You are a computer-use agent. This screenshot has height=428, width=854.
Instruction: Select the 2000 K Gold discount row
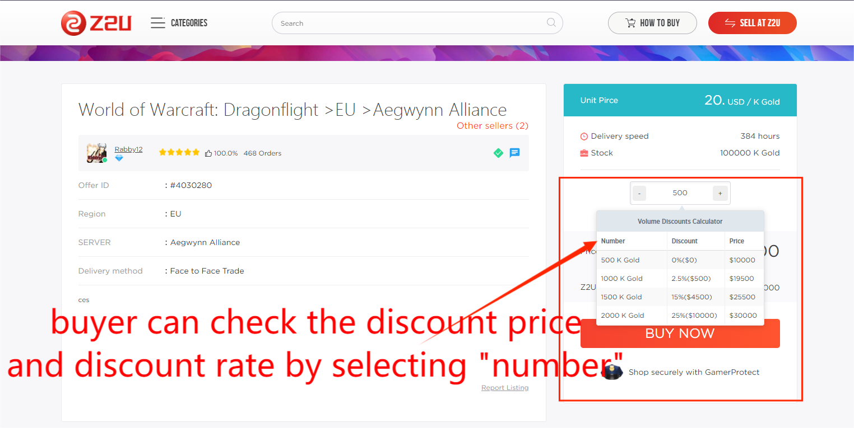pos(680,316)
